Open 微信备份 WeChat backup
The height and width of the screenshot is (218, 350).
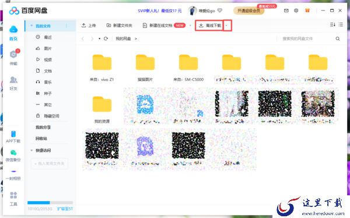click(x=13, y=156)
